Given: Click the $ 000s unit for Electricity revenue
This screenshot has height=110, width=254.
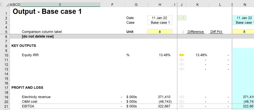Looking at the screenshot, I should point(132,97).
